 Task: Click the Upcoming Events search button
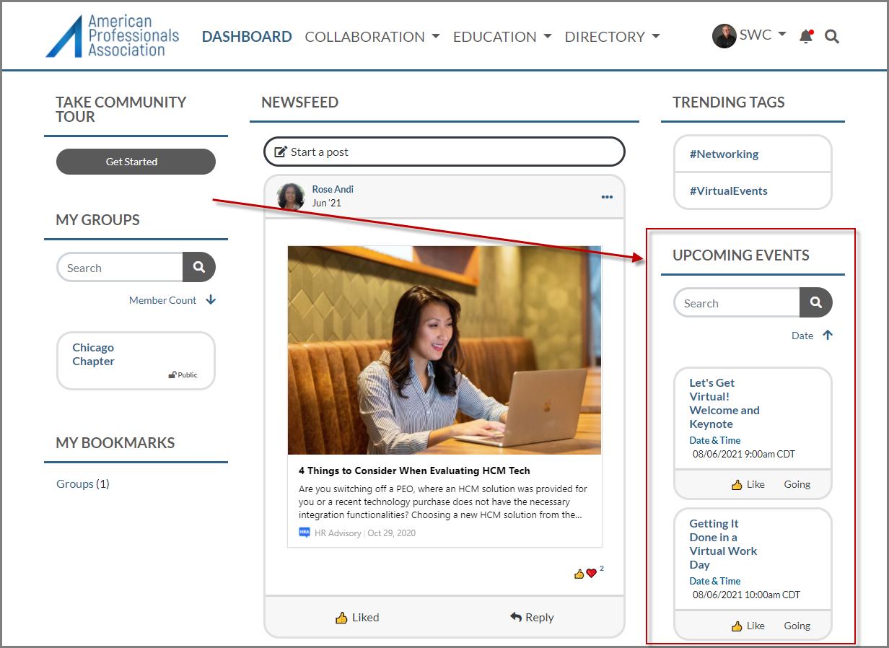pyautogui.click(x=816, y=302)
